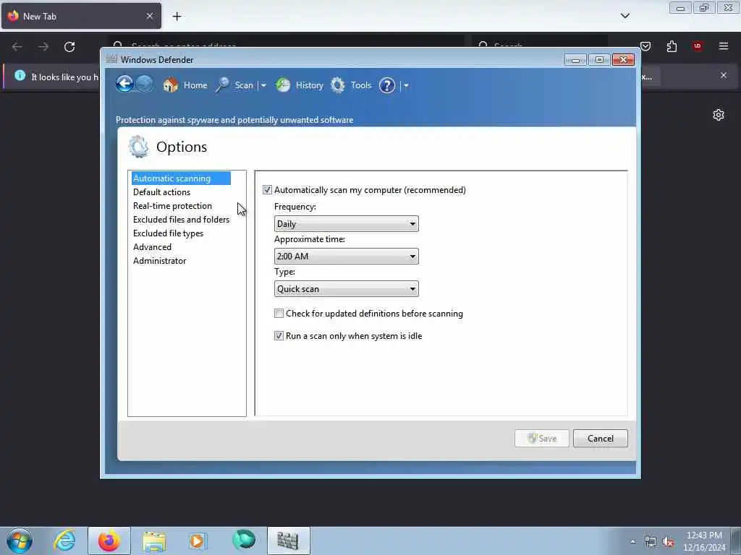Screen dimensions: 741x555
Task: Click the Firefox taskbar icon
Action: point(109,541)
